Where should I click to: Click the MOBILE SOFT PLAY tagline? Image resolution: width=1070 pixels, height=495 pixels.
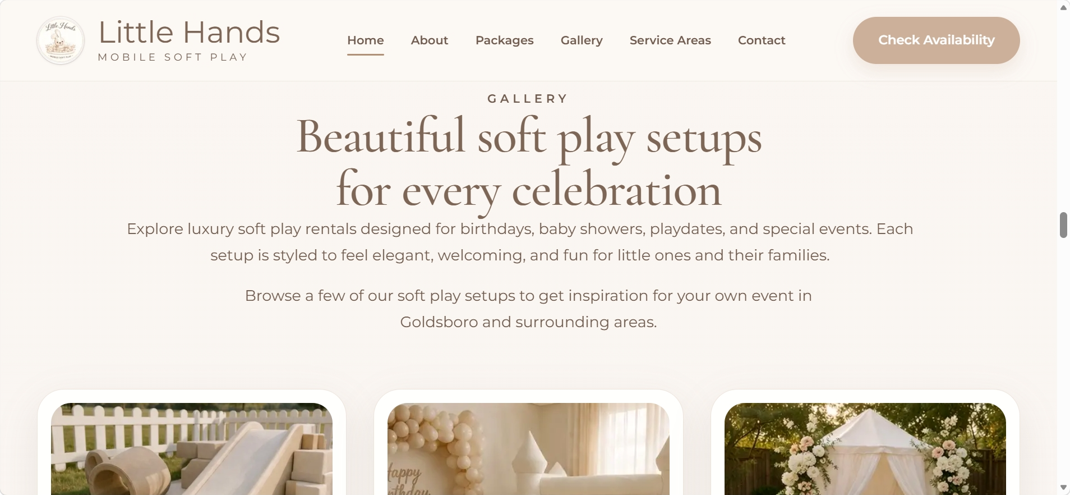(173, 57)
